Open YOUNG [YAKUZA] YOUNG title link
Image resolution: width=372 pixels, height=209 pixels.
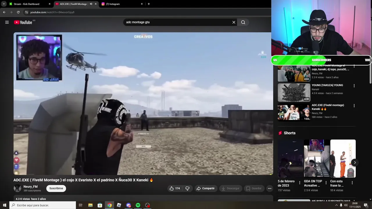[x=327, y=85]
